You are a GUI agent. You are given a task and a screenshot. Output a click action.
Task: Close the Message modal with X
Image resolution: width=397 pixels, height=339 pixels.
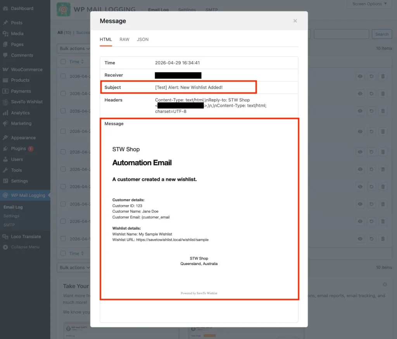pyautogui.click(x=295, y=21)
